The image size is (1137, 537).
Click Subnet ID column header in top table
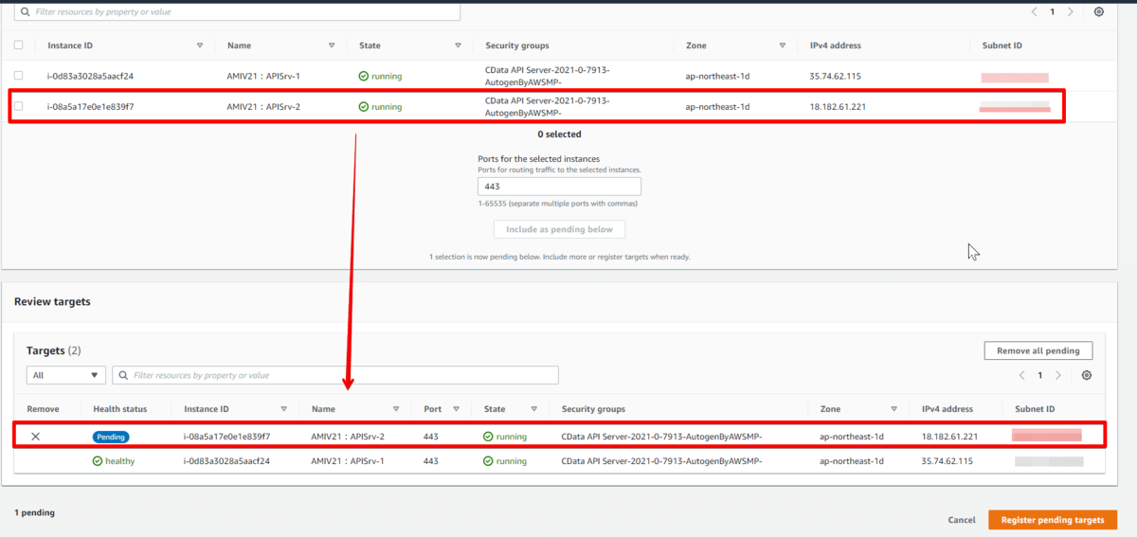tap(1002, 45)
